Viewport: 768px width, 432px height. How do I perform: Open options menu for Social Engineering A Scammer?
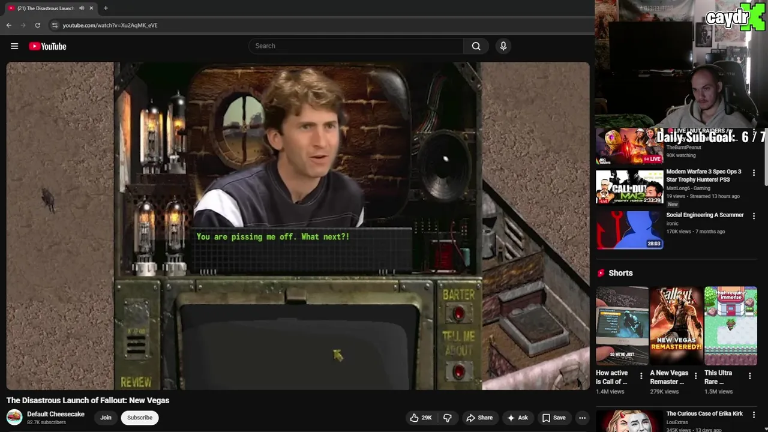pos(754,216)
